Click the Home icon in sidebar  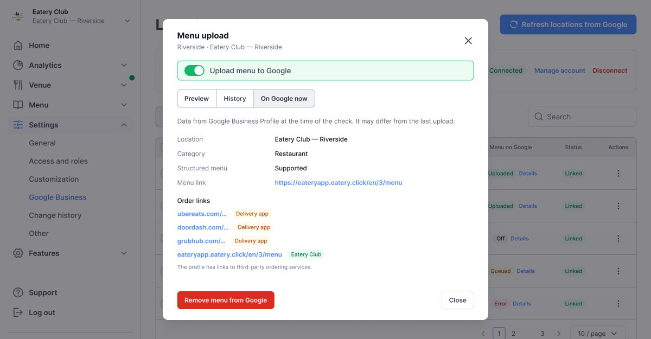(x=18, y=46)
